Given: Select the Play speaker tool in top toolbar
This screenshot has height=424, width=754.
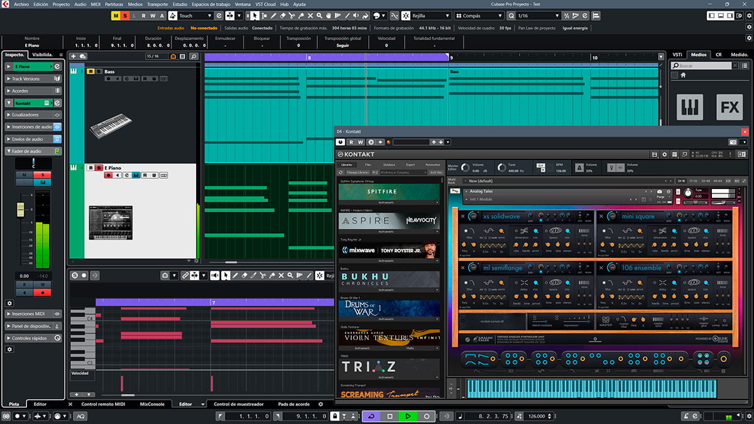Looking at the screenshot, I should [x=356, y=16].
